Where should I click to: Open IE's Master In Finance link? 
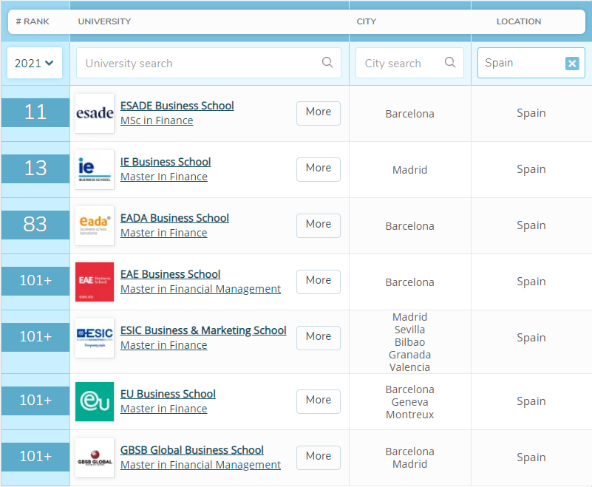(164, 177)
